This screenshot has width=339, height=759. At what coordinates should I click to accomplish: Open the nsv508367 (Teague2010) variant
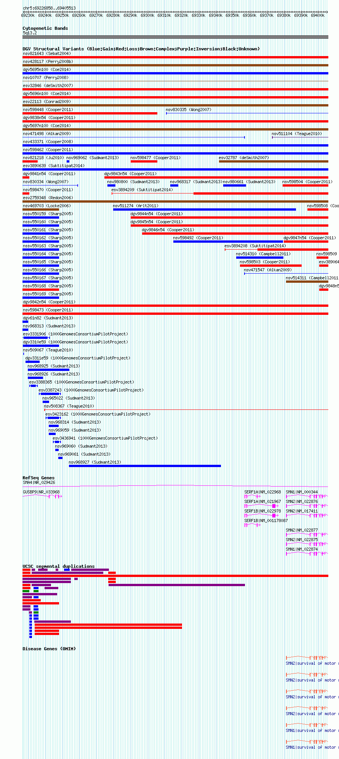coord(186,410)
